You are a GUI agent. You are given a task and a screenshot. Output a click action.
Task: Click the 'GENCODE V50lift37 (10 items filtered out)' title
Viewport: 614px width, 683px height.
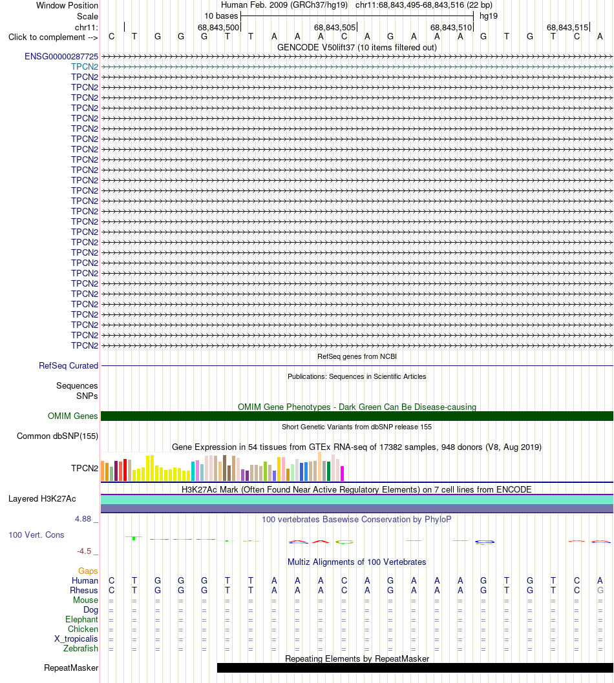point(357,48)
